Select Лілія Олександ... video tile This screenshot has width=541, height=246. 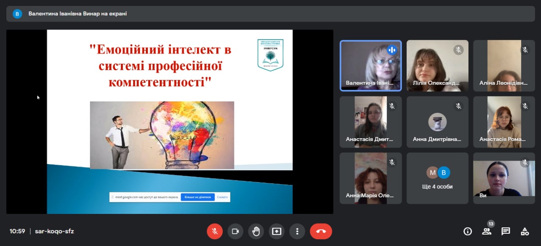point(437,66)
